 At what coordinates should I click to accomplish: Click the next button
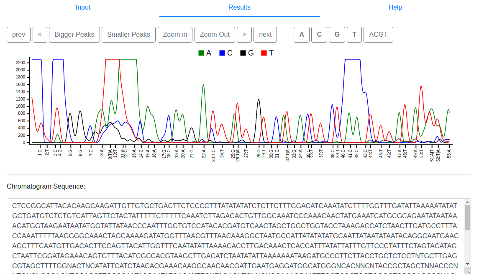pos(265,35)
